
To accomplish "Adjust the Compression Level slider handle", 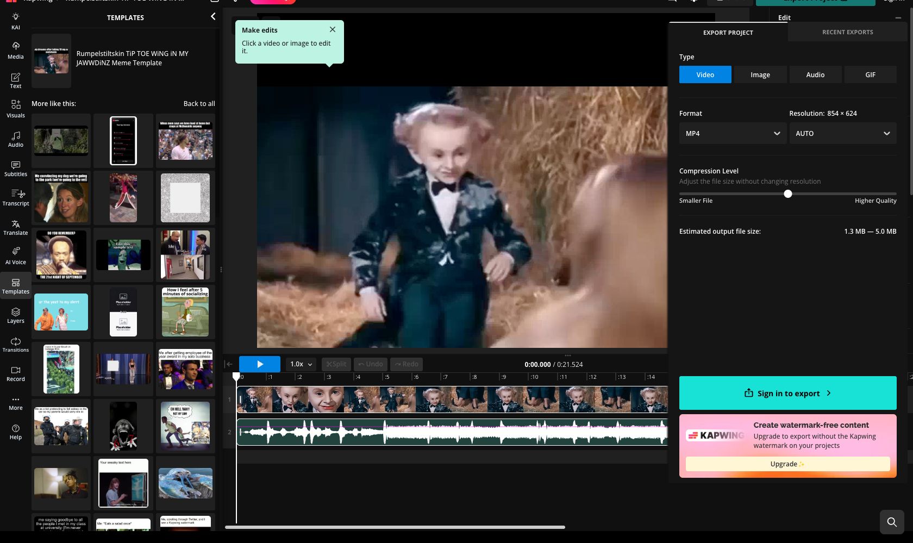I will (788, 194).
